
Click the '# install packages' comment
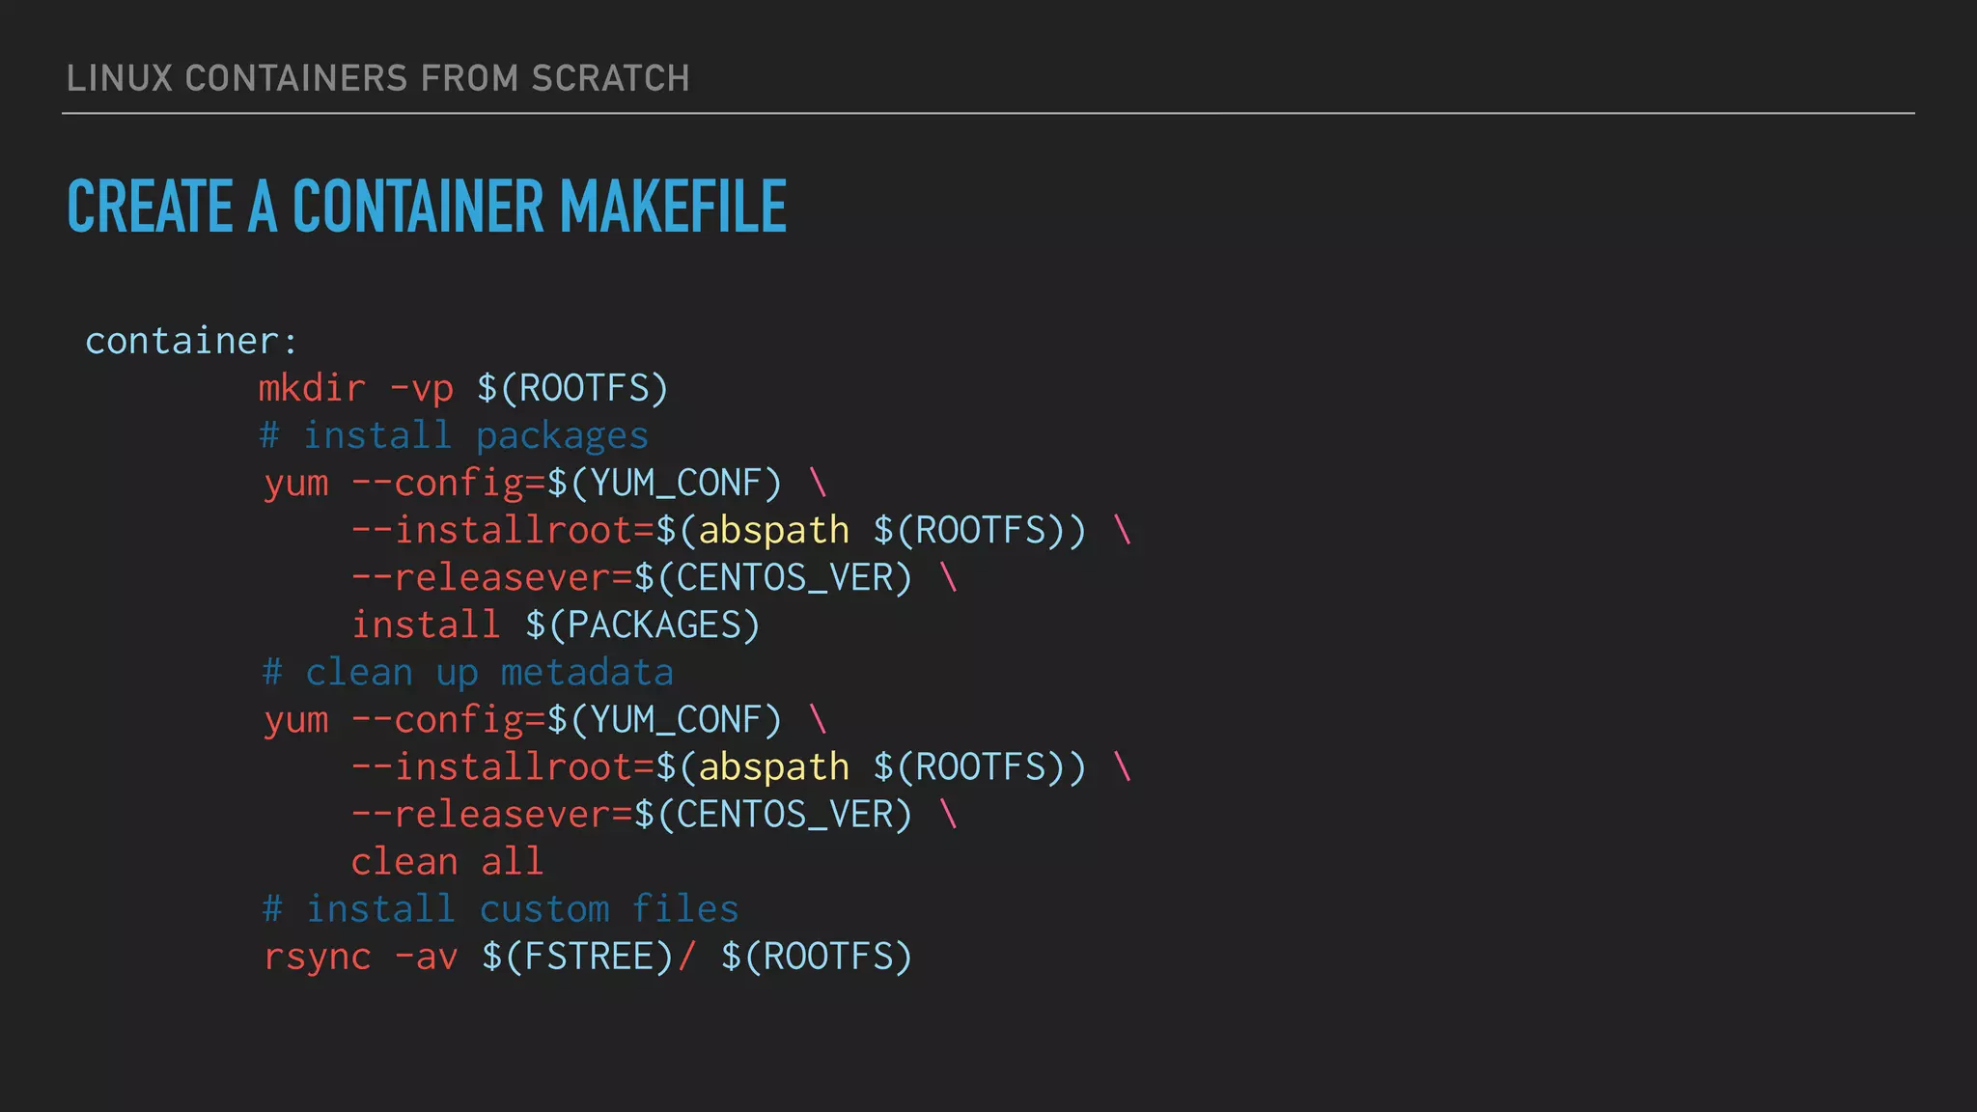454,435
